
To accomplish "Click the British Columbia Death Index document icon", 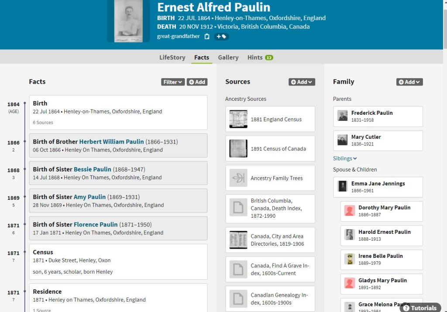I will (x=238, y=208).
